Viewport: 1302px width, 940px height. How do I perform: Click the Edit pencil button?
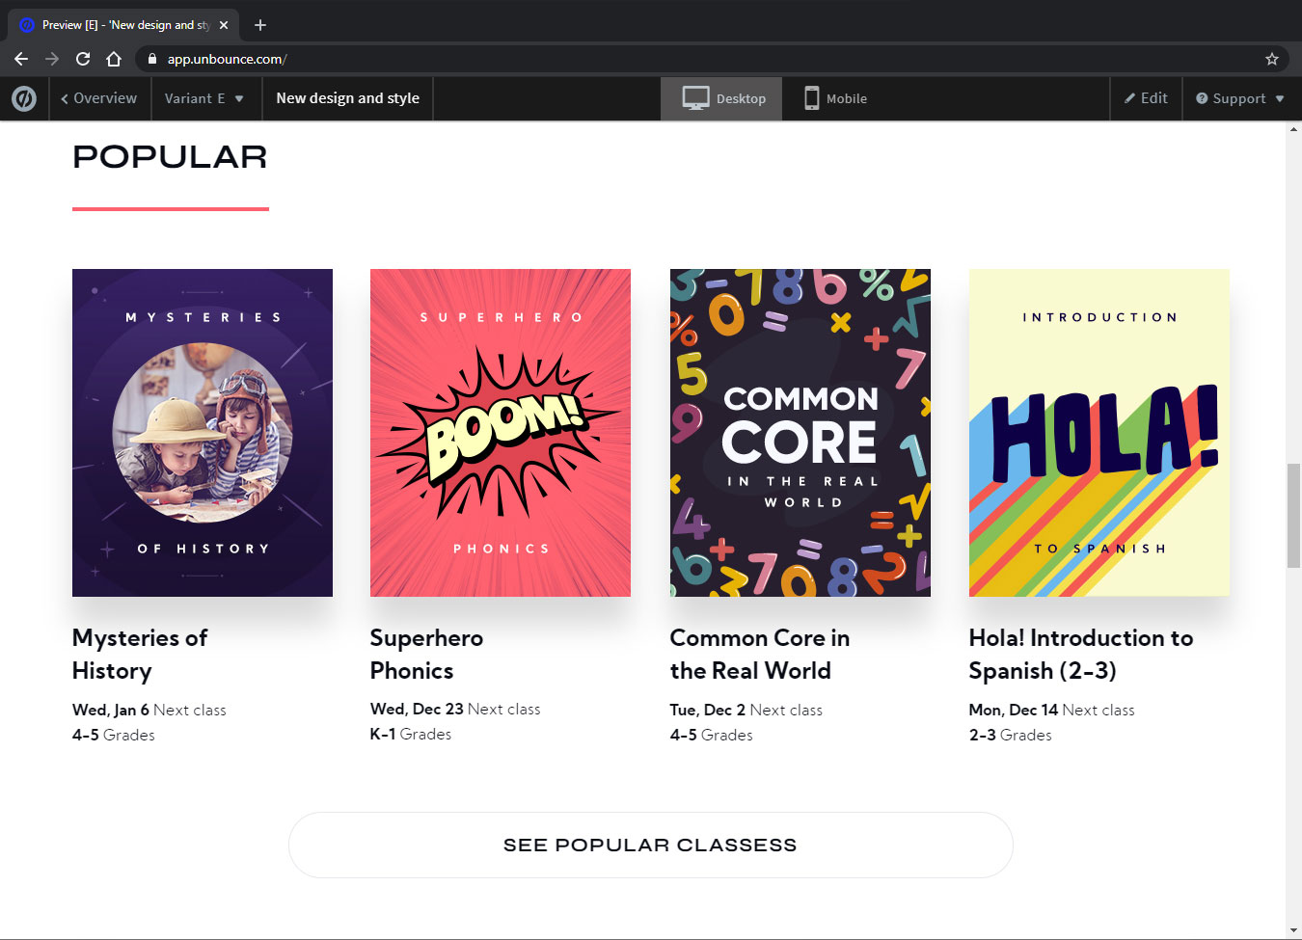click(x=1146, y=98)
